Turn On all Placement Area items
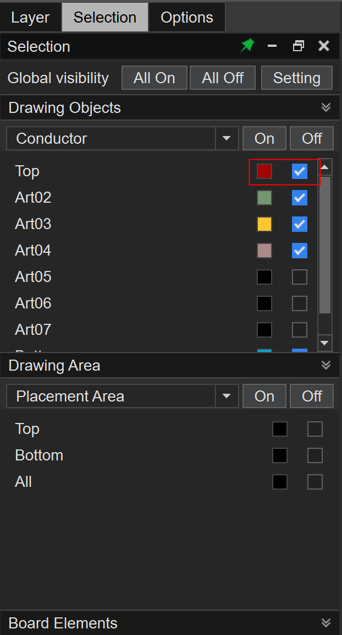 (264, 396)
